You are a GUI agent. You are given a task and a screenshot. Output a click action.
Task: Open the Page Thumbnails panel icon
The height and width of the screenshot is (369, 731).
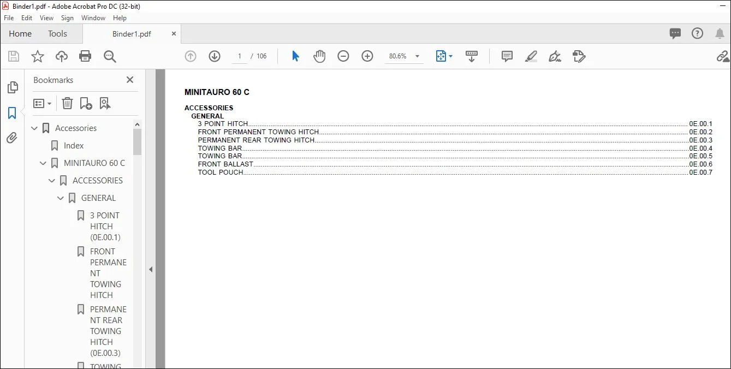tap(12, 87)
